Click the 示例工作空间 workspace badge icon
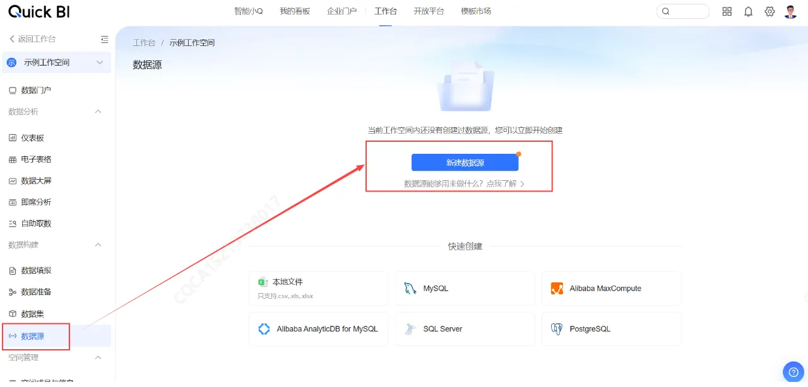This screenshot has height=387, width=808. pyautogui.click(x=11, y=62)
